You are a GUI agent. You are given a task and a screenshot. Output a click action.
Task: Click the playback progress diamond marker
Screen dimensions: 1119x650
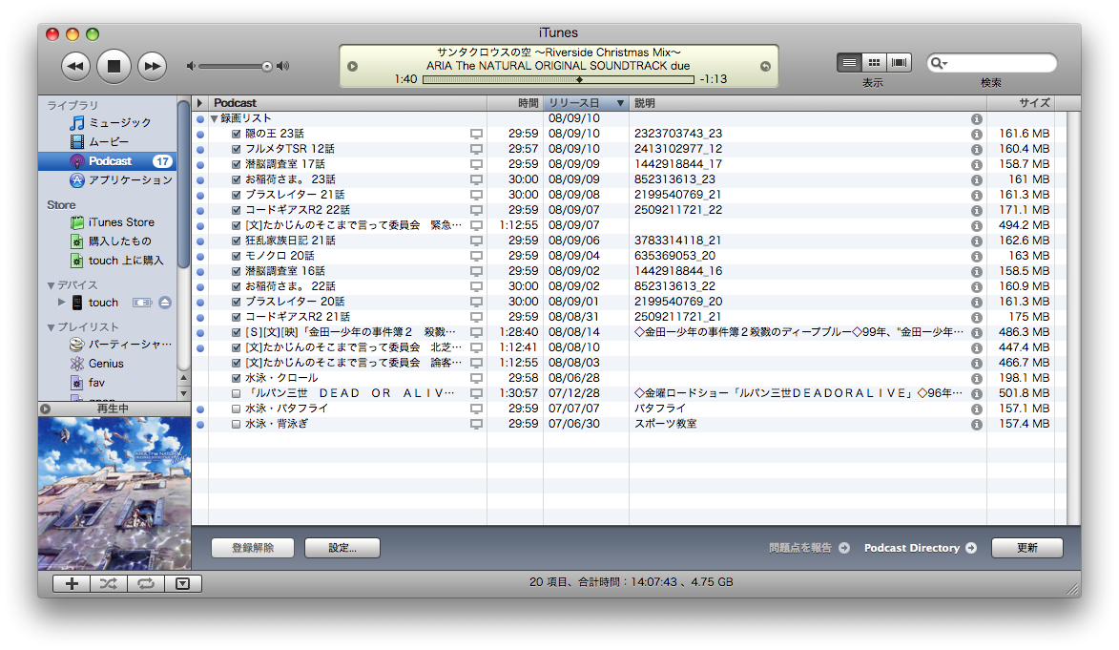[x=579, y=80]
